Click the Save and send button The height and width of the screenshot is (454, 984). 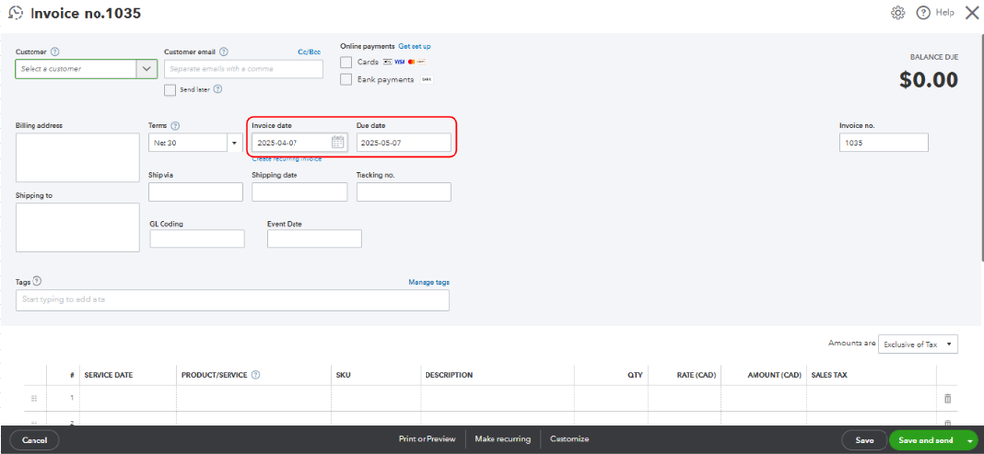926,441
